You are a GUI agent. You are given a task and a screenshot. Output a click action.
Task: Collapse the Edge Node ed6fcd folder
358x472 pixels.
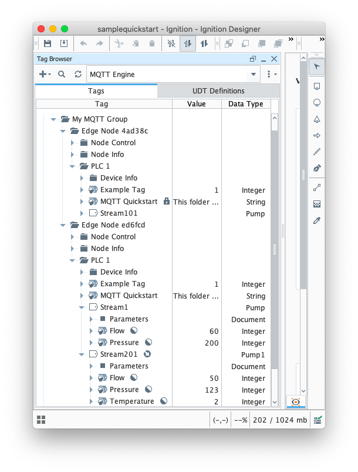tap(63, 225)
